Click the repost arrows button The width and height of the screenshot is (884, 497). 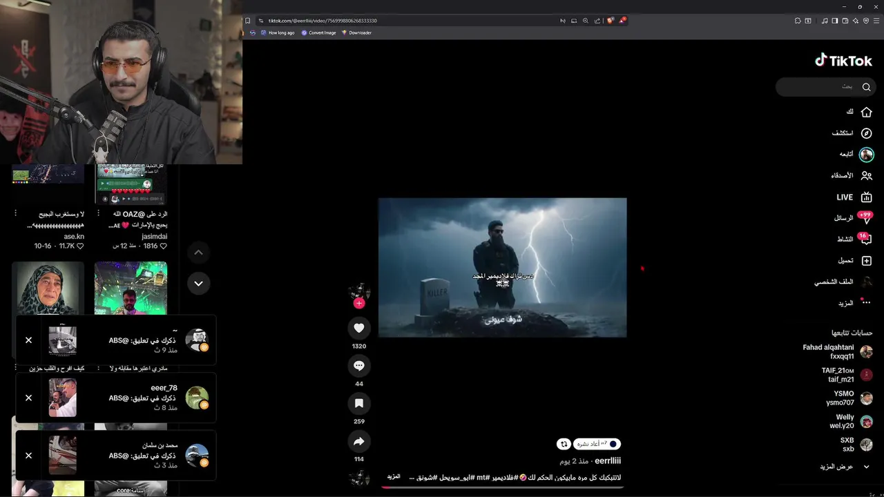tap(564, 444)
